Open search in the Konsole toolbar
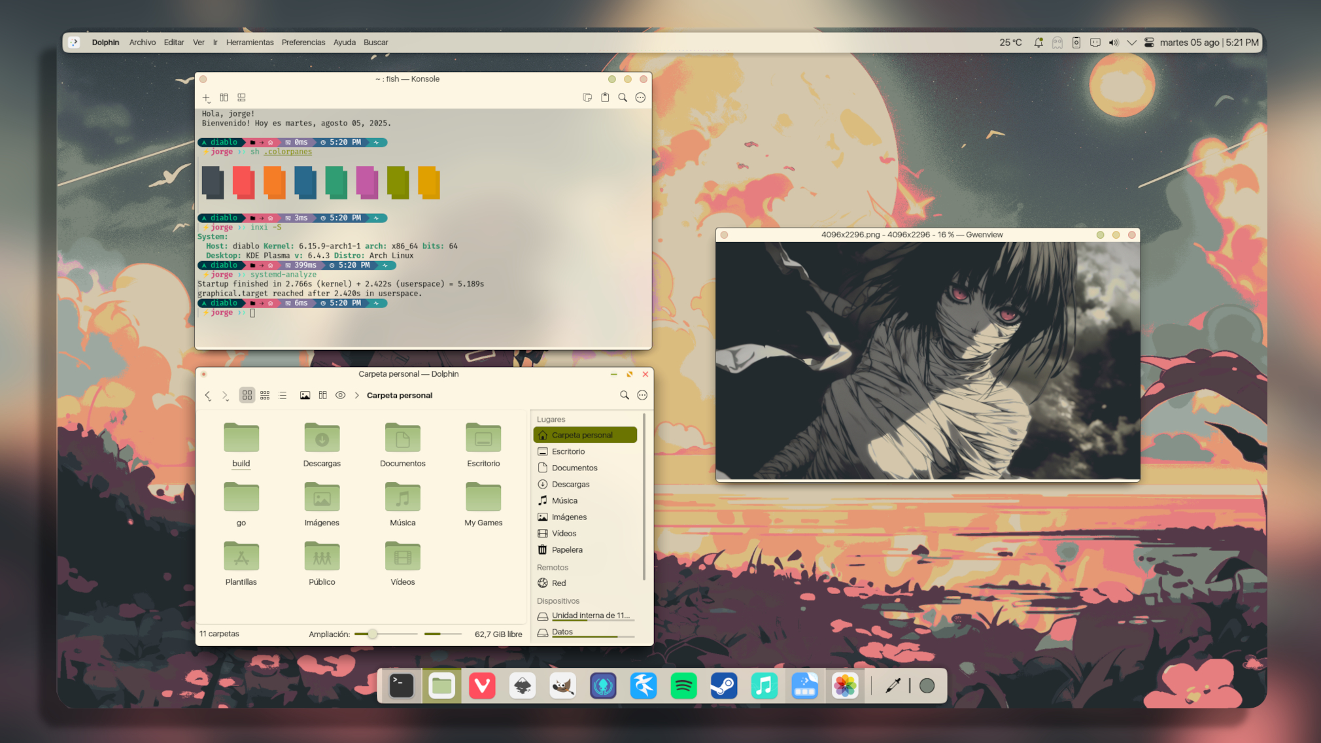The width and height of the screenshot is (1321, 743). [x=623, y=97]
